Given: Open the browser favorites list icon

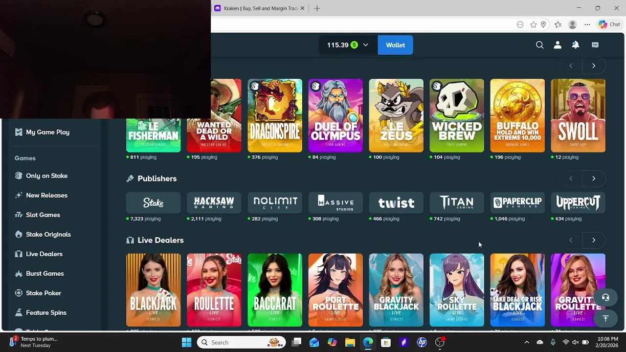Looking at the screenshot, I should pyautogui.click(x=558, y=24).
